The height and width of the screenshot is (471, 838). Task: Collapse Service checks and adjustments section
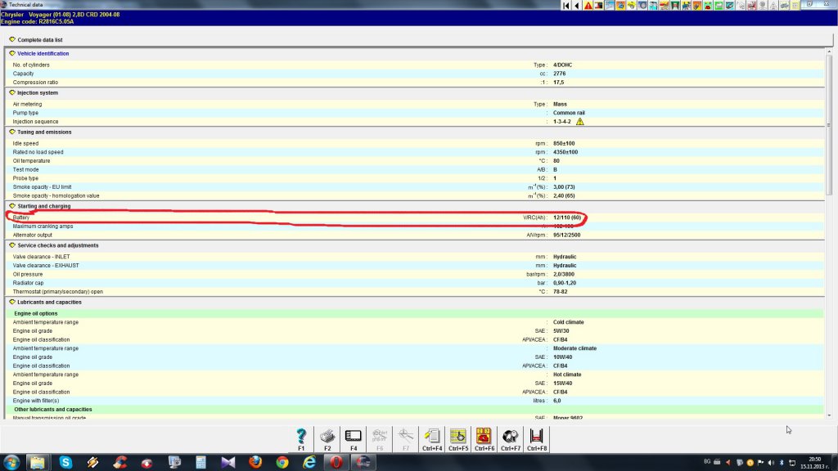click(12, 245)
